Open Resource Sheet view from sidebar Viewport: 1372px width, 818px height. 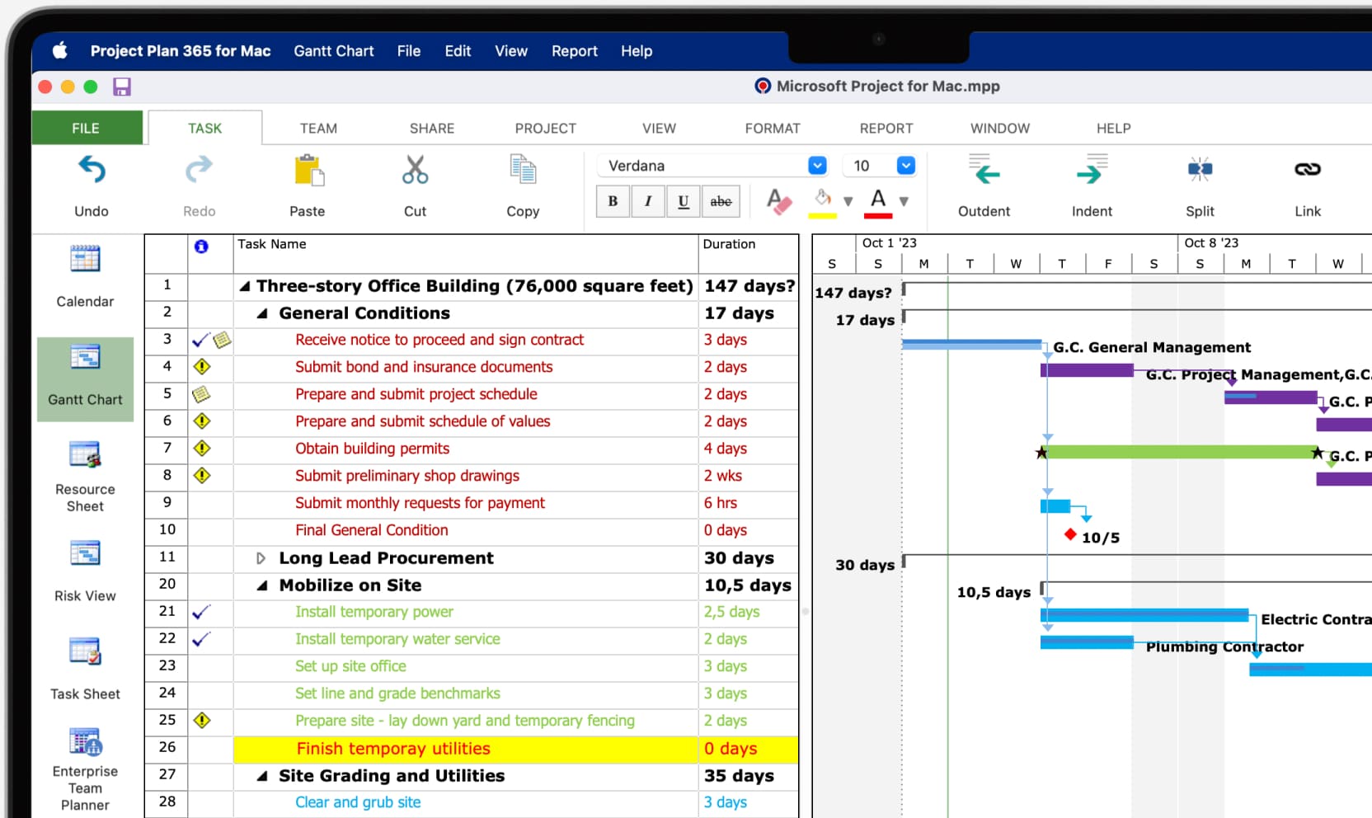pos(85,456)
